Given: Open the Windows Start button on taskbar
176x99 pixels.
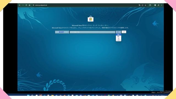Looking at the screenshot, I should click(28, 95).
